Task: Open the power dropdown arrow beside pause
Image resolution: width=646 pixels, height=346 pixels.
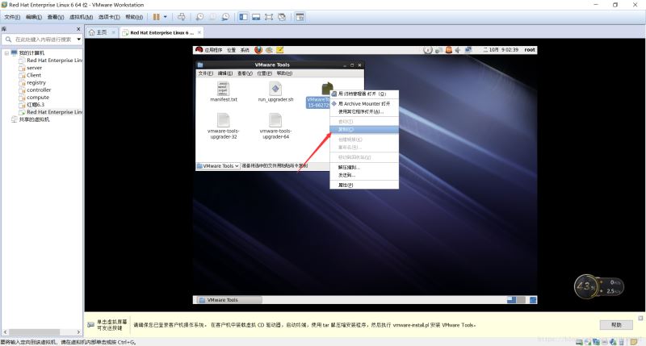Action: [166, 17]
